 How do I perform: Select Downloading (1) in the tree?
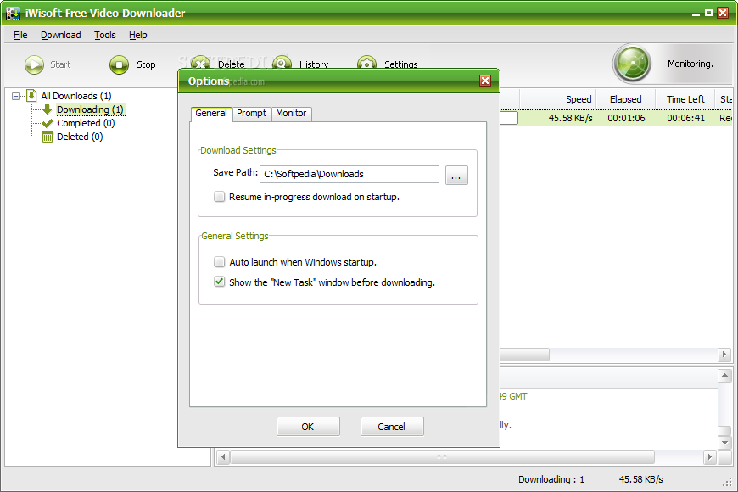(91, 109)
